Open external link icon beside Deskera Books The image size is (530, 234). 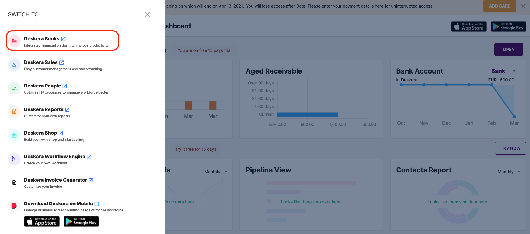pos(63,39)
